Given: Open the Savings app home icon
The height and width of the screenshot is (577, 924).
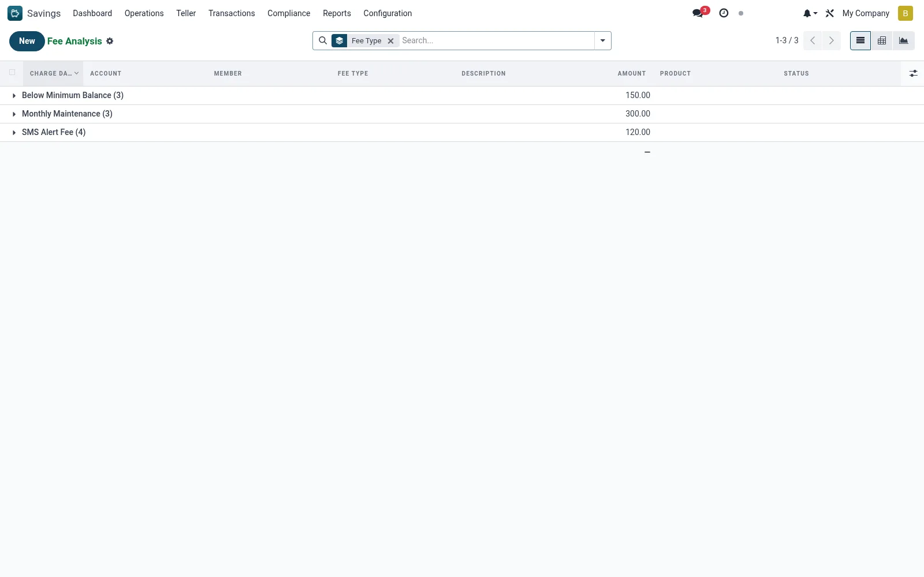Looking at the screenshot, I should 15,13.
